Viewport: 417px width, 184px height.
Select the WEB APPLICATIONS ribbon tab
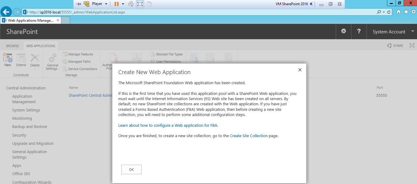(41, 46)
